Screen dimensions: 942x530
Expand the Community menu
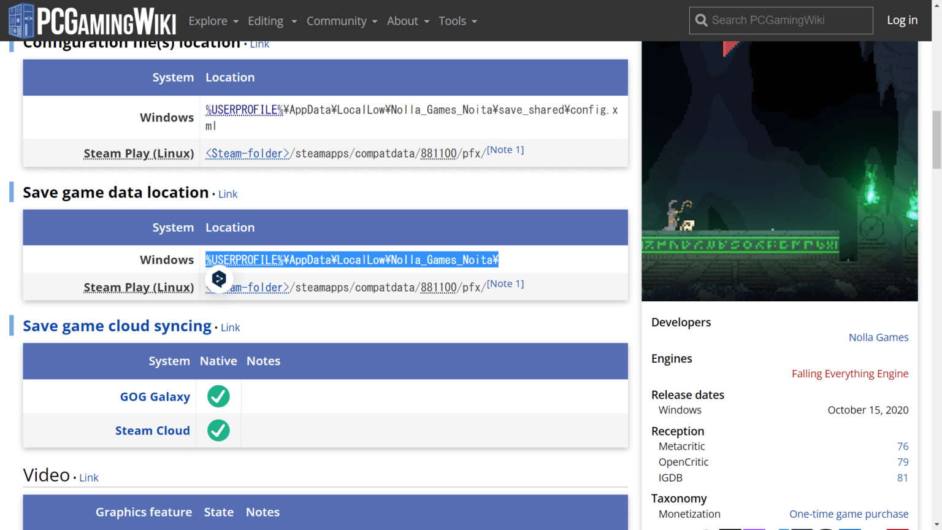coord(342,21)
